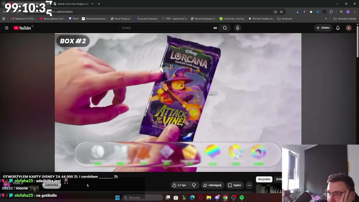The height and width of the screenshot is (202, 359).
Task: Open the blue droplet extension
Action: pos(297,12)
